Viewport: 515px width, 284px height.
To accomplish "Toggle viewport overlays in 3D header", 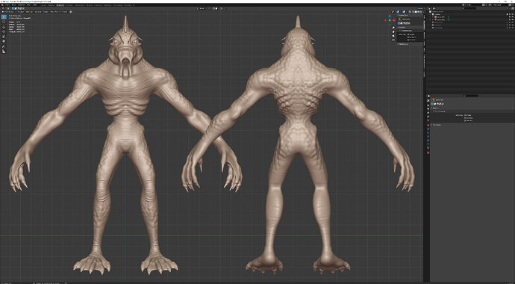I will click(x=404, y=11).
